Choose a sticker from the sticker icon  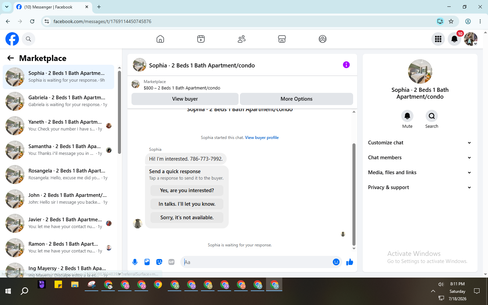[x=159, y=262]
